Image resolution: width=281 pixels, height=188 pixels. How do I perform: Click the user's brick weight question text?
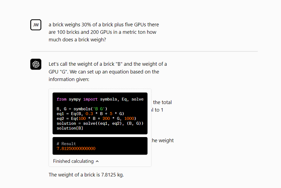point(104,32)
